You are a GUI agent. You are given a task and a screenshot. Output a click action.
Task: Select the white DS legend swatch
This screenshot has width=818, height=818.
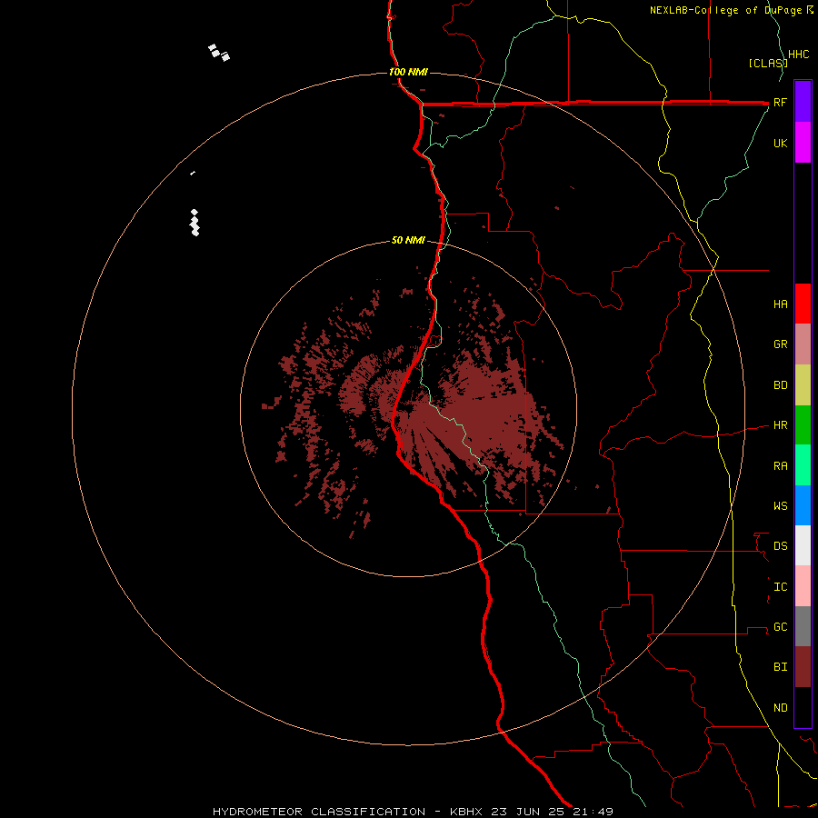pyautogui.click(x=803, y=545)
